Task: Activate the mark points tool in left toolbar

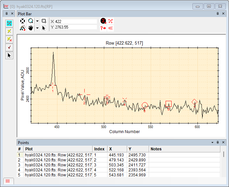Action: point(9,23)
